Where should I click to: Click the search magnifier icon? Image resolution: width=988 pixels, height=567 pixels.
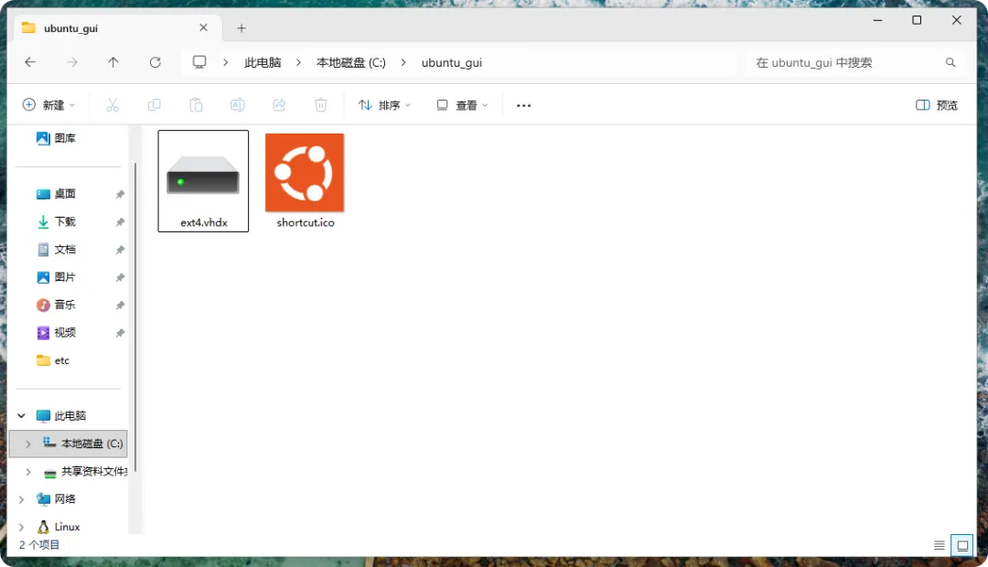pyautogui.click(x=950, y=62)
